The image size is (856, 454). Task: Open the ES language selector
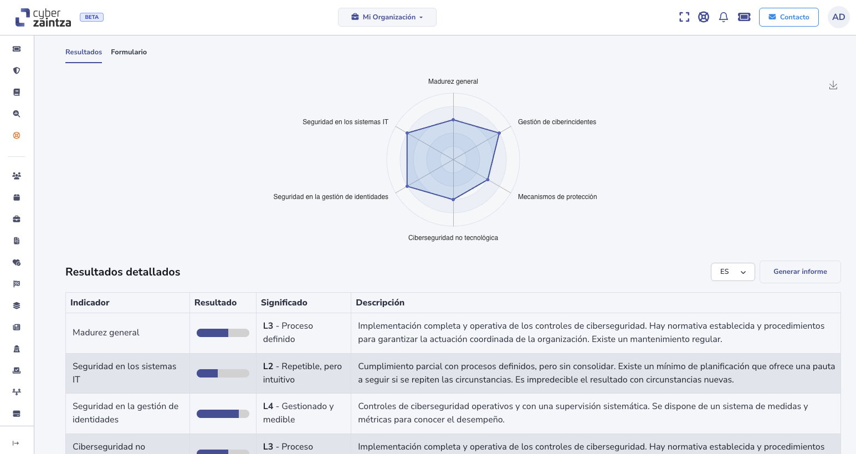(x=732, y=272)
